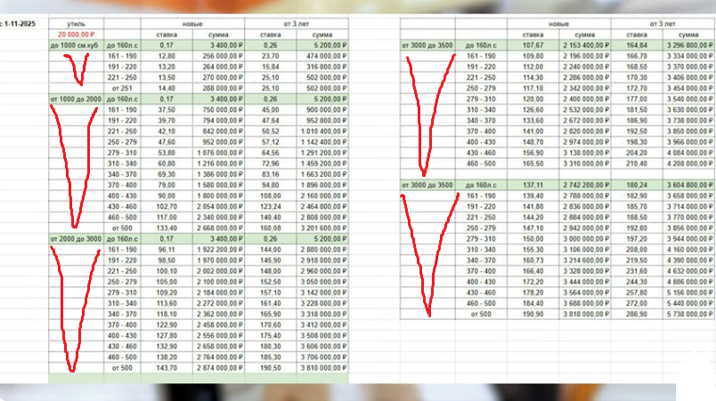Click the rate cell 164,84
The image size is (716, 401).
[x=637, y=45]
